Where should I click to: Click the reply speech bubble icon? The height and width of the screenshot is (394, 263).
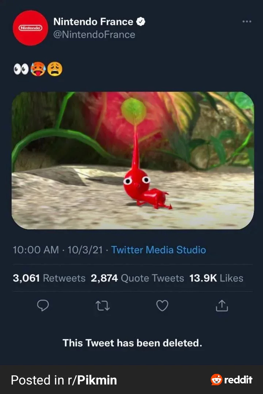(43, 305)
